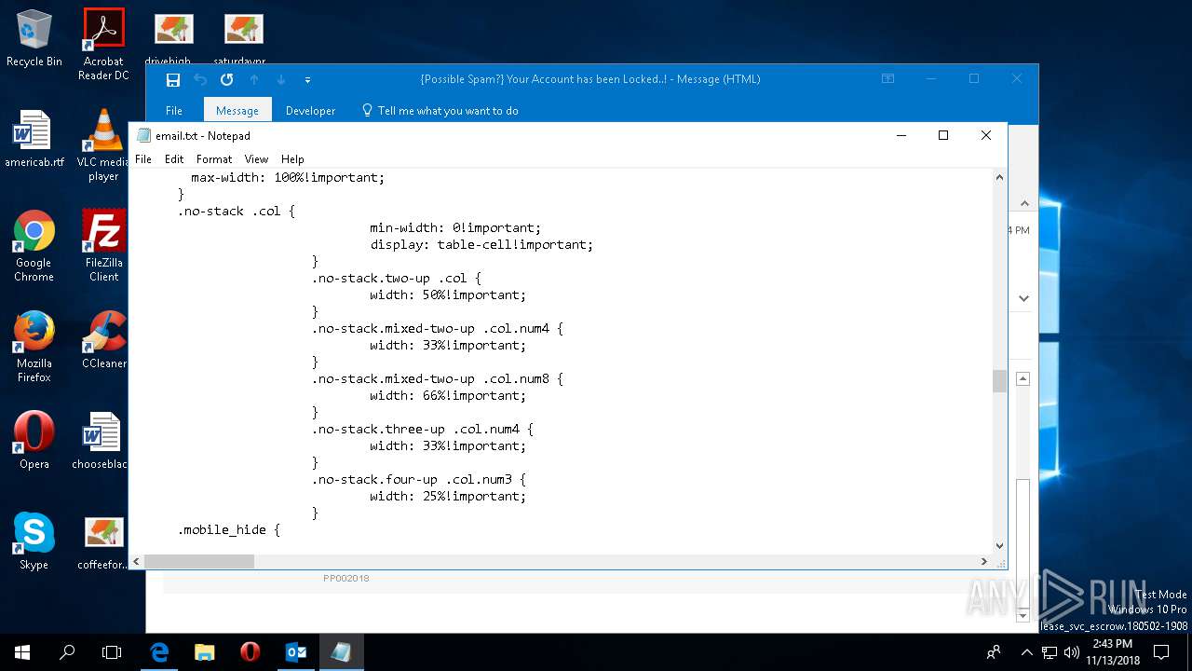Click Notepad scroll down arrow
Image resolution: width=1192 pixels, height=671 pixels.
click(999, 546)
